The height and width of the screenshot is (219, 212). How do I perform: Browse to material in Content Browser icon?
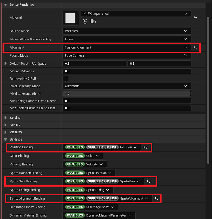93,21
